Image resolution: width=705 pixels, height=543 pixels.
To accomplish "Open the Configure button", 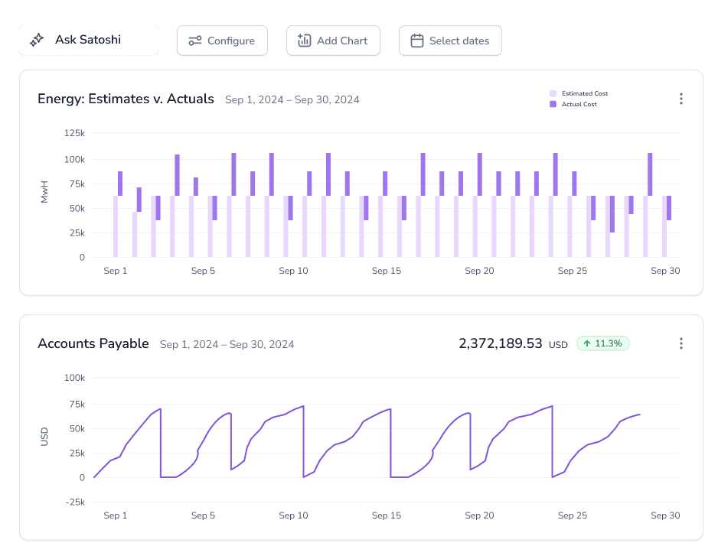I will pyautogui.click(x=222, y=41).
